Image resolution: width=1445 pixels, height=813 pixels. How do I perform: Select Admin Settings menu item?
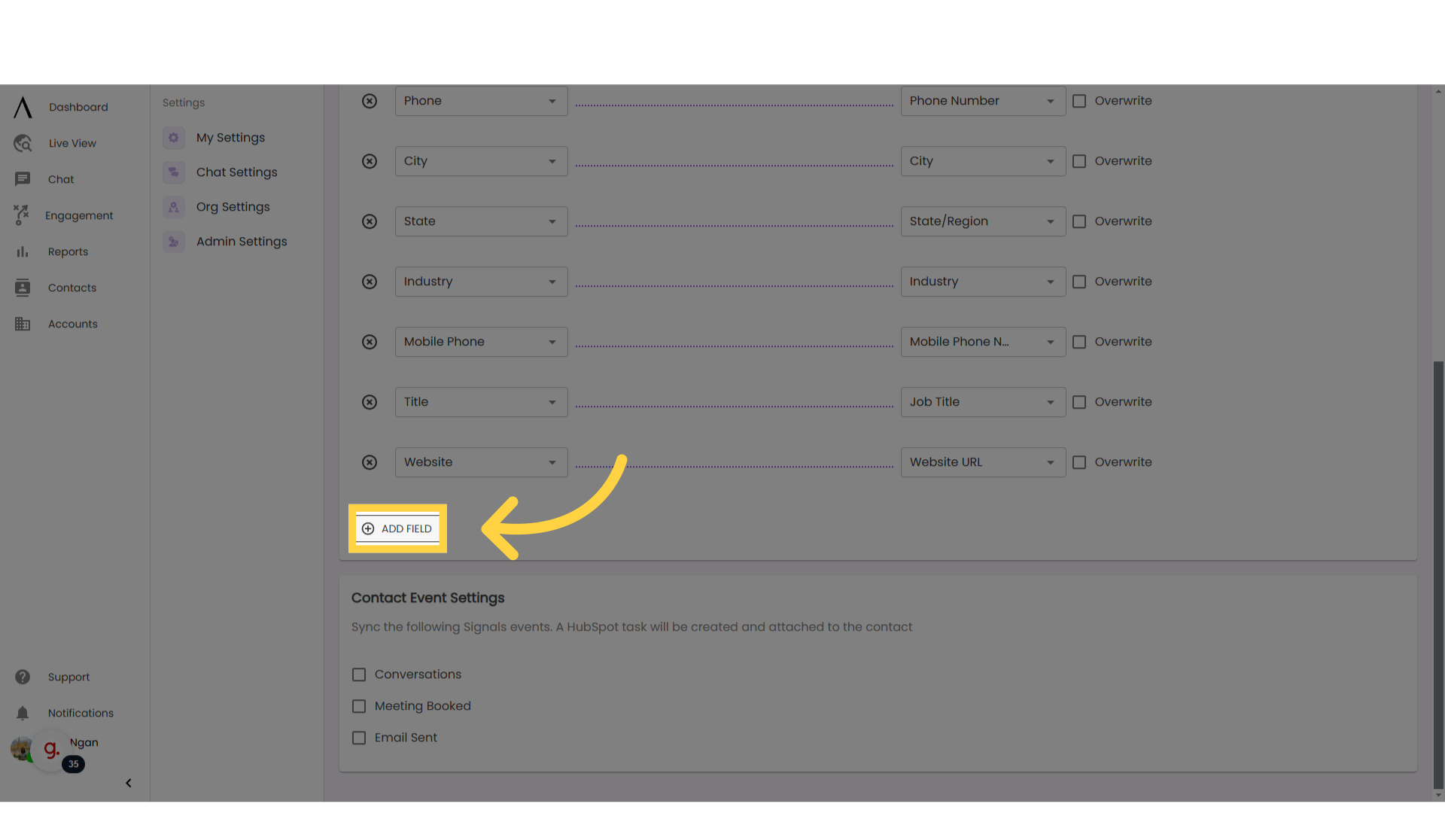tap(241, 240)
